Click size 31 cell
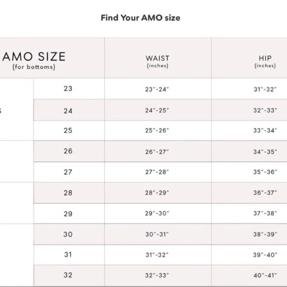This screenshot has height=287, width=287. [x=68, y=254]
